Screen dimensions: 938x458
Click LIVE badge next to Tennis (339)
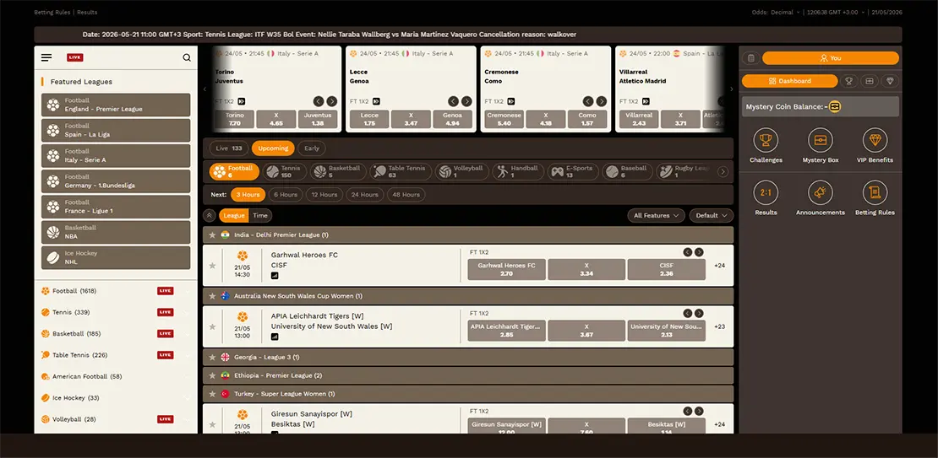pos(165,312)
